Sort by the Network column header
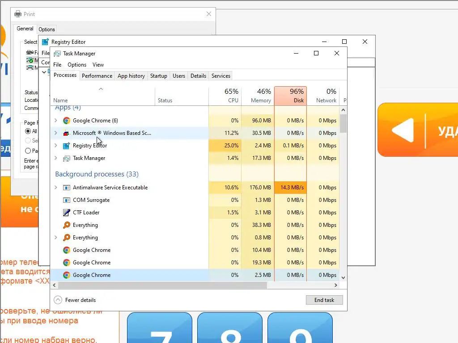The width and height of the screenshot is (458, 343). tap(323, 96)
